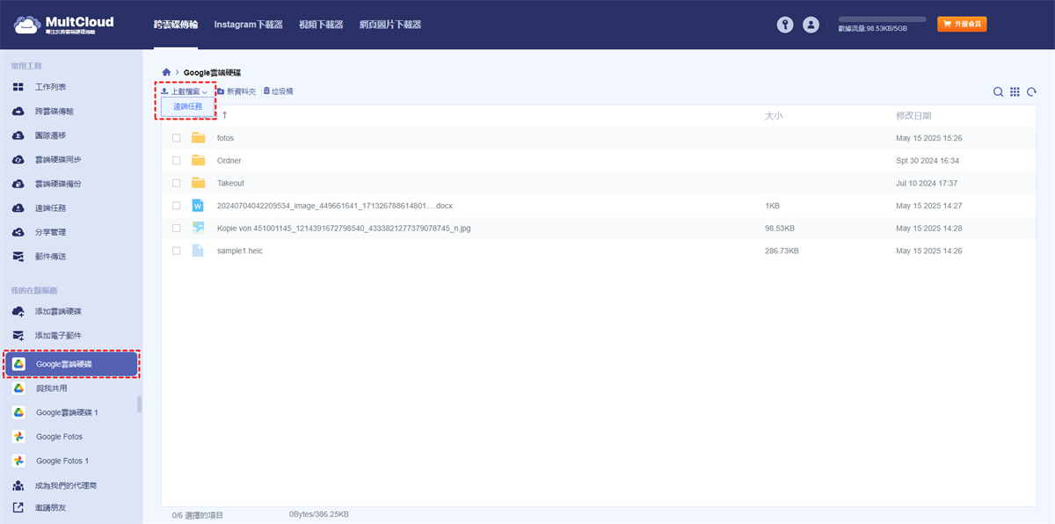Sort by the 大小 size column
1055x524 pixels.
[x=774, y=115]
